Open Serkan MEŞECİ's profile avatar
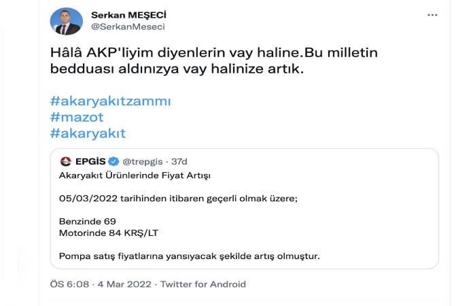 66,21
